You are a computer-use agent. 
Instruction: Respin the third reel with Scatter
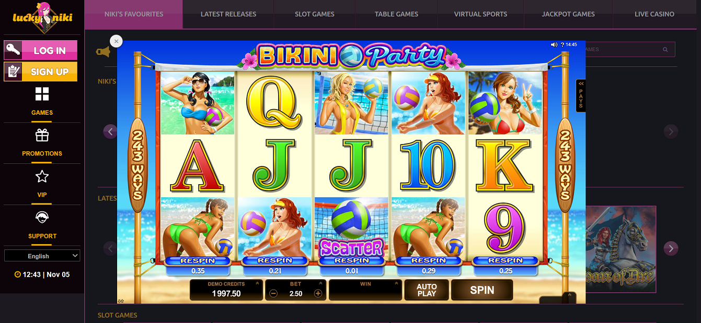click(x=352, y=260)
